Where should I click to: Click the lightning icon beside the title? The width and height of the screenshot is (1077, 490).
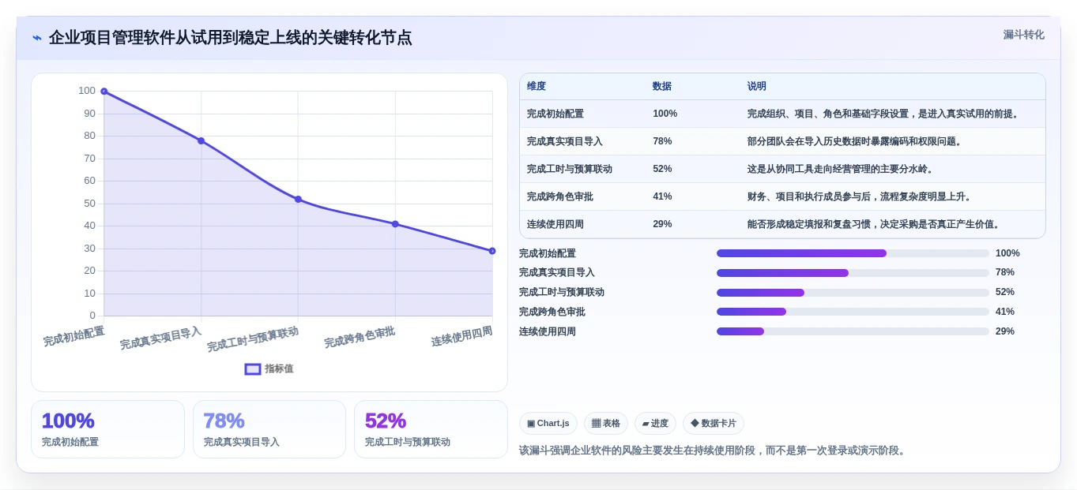[x=36, y=38]
